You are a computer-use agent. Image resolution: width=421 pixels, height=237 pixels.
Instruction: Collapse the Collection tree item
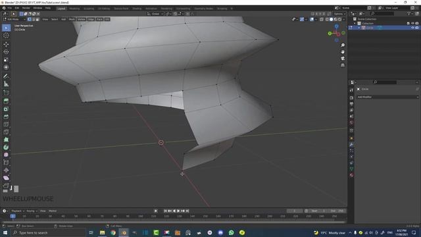point(355,24)
